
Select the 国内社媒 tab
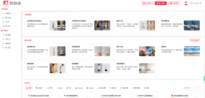[x=124, y=88]
